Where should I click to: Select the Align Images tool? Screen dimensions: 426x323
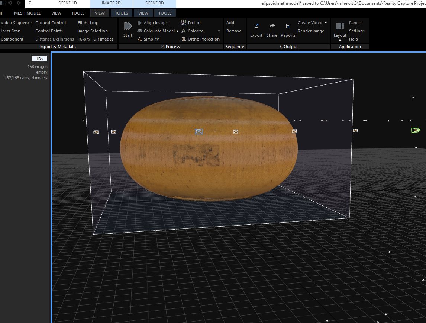click(154, 23)
